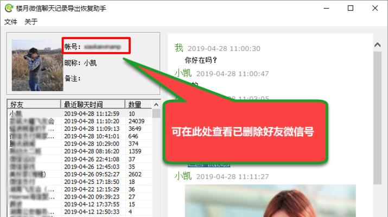Viewport: 388px width, 217px height.
Task: Click sender name 我 at 11:00:30
Action: pos(179,48)
